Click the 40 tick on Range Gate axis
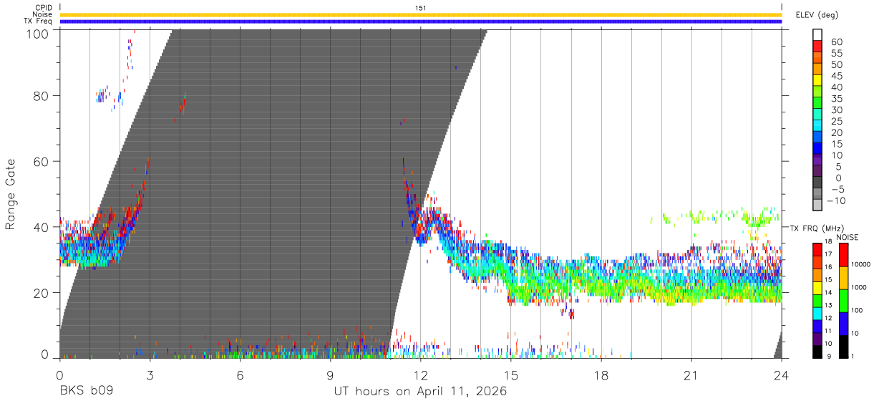This screenshot has height=406, width=879. pyautogui.click(x=42, y=227)
